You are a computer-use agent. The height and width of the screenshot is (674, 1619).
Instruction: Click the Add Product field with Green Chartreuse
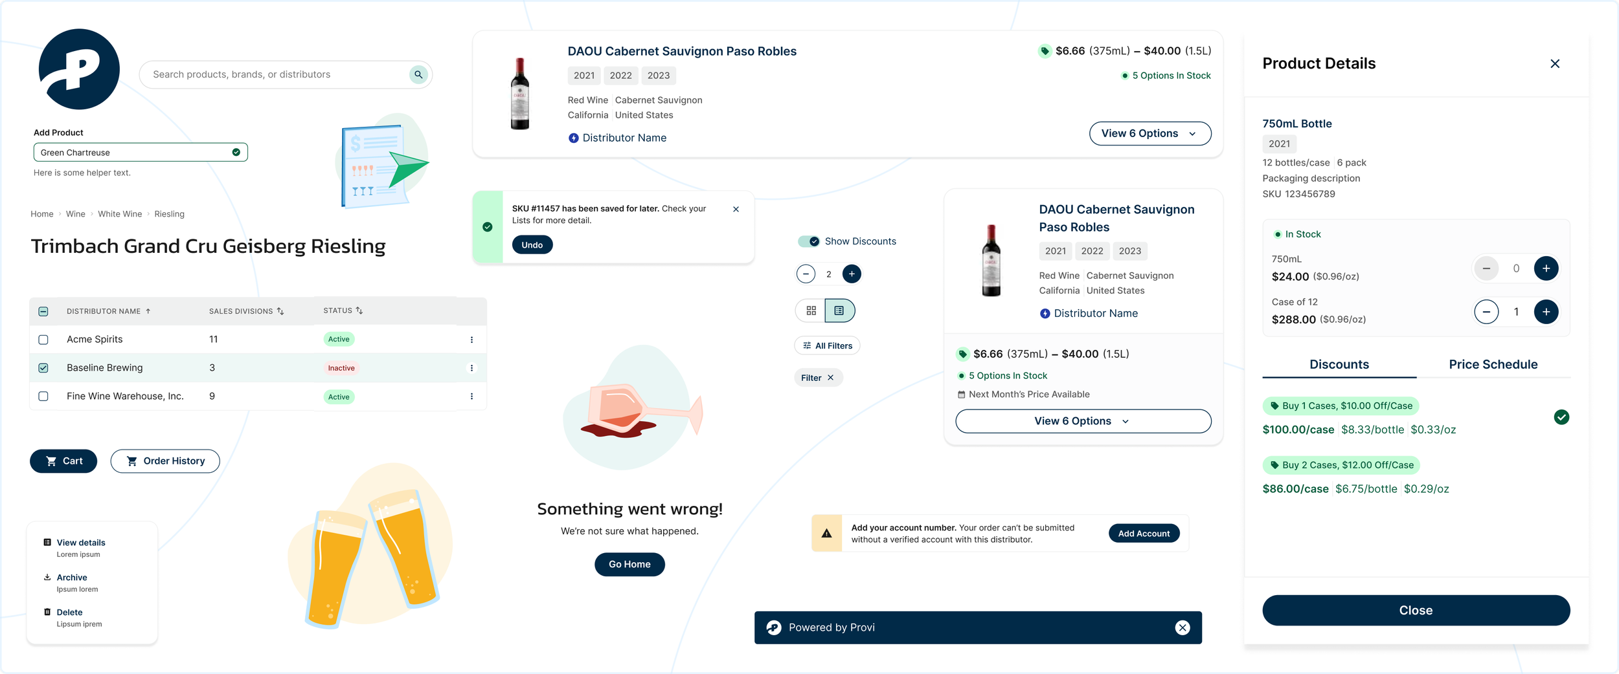pyautogui.click(x=141, y=153)
